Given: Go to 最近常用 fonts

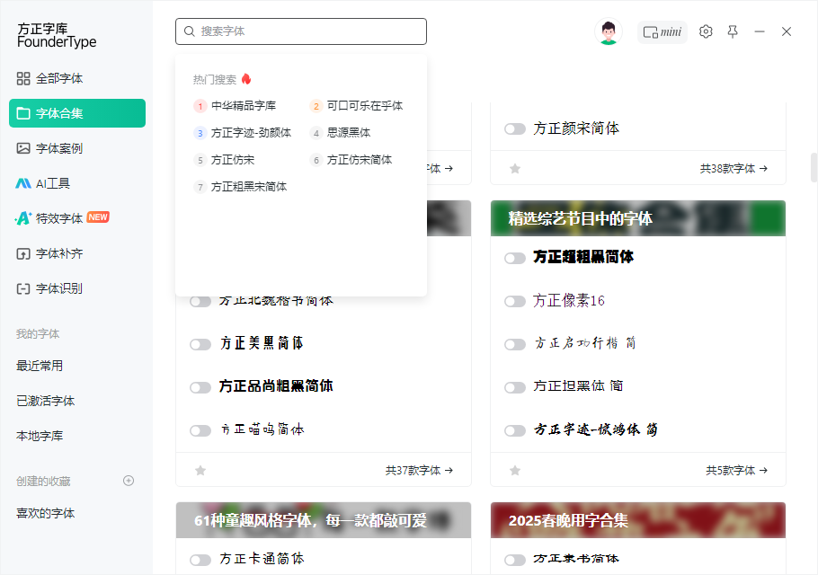Looking at the screenshot, I should tap(40, 366).
